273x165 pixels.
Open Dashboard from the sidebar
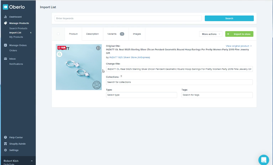click(x=15, y=17)
